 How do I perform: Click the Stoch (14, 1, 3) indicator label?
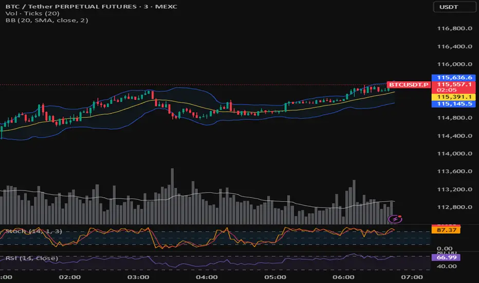[x=33, y=232]
